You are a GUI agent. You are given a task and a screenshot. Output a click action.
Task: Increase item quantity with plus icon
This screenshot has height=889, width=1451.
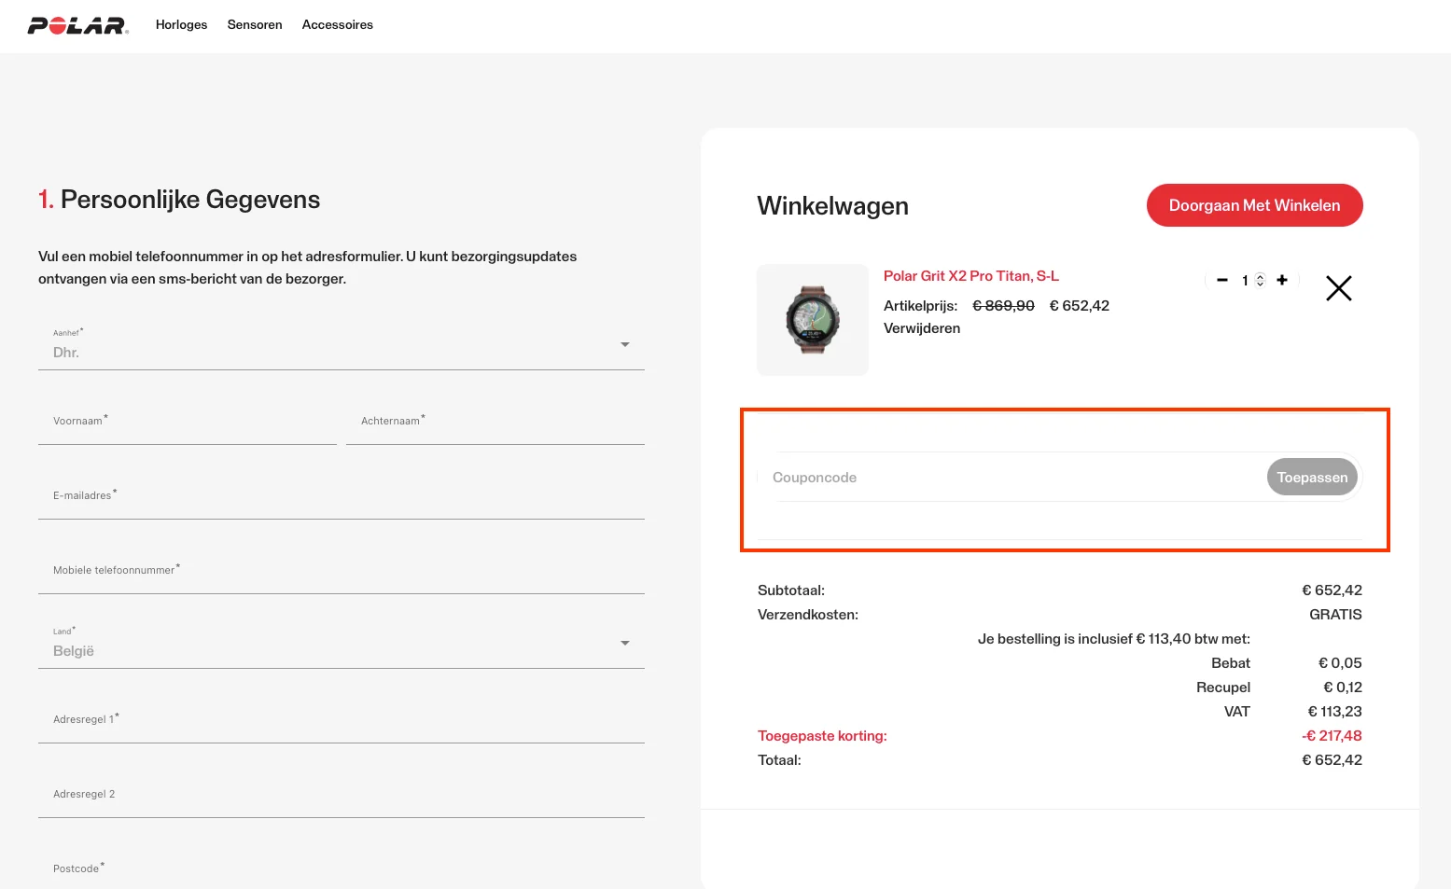1282,280
